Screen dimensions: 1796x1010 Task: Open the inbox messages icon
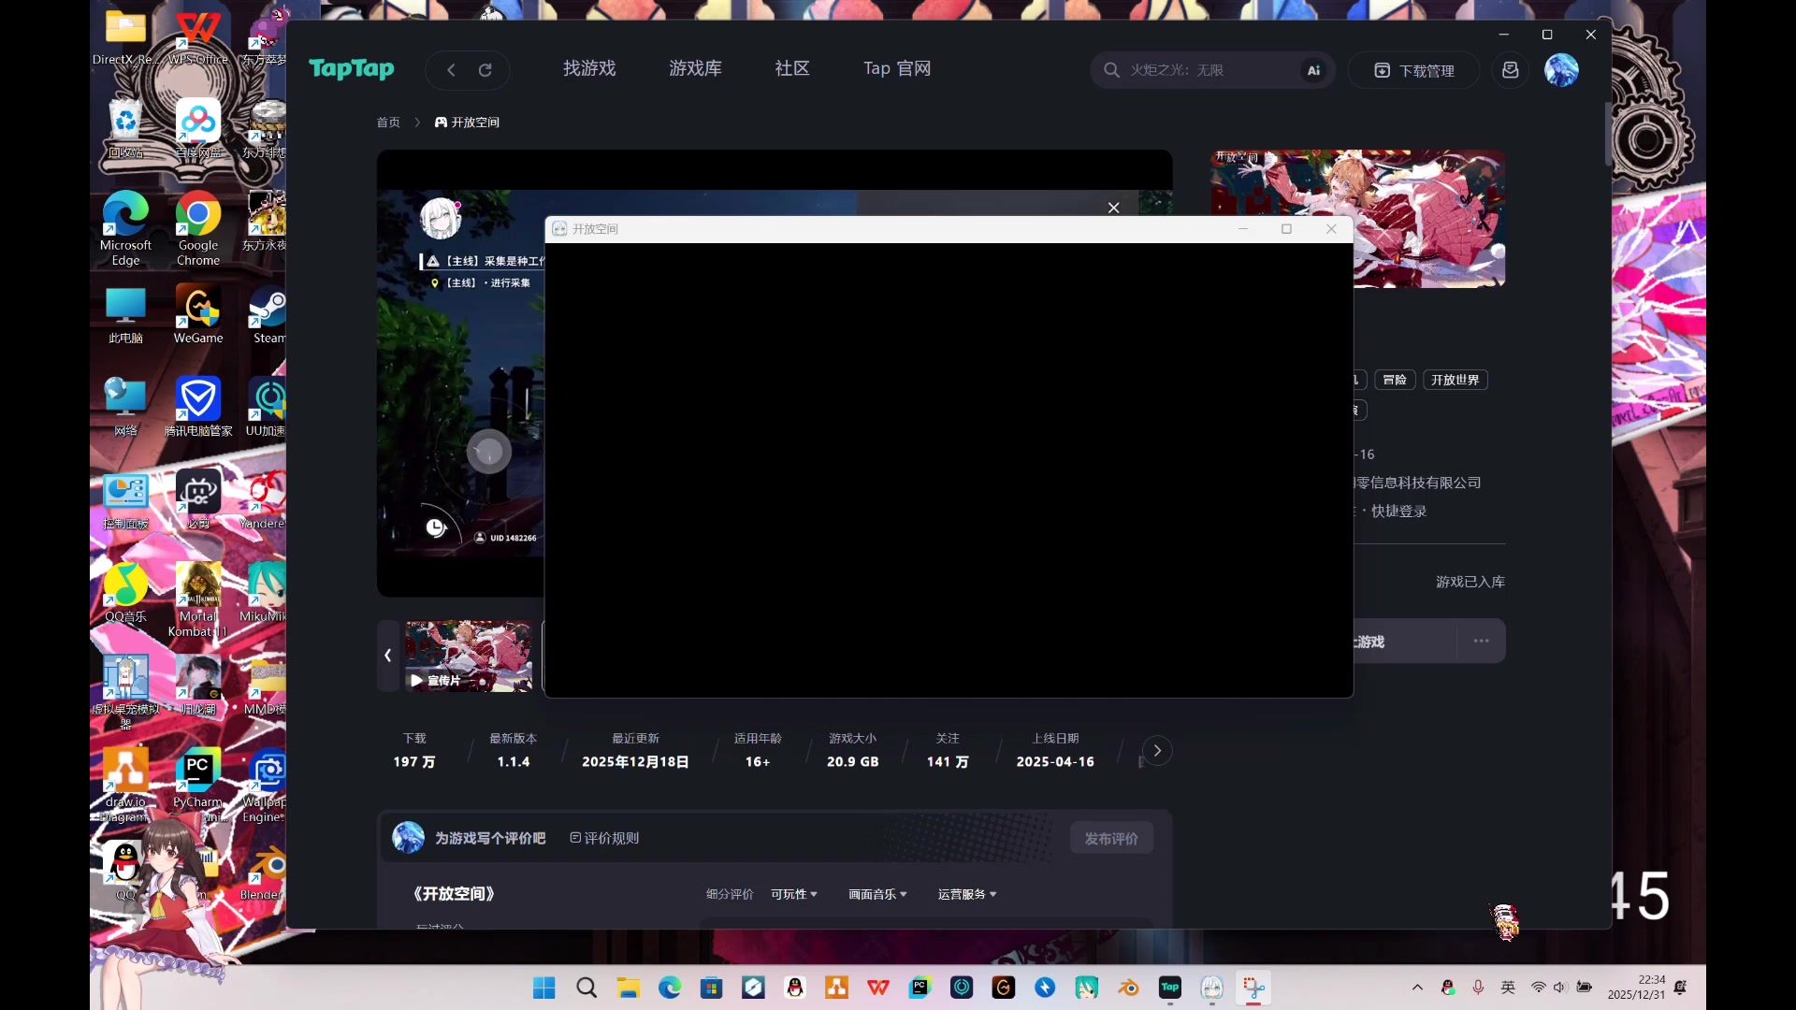[1510, 70]
